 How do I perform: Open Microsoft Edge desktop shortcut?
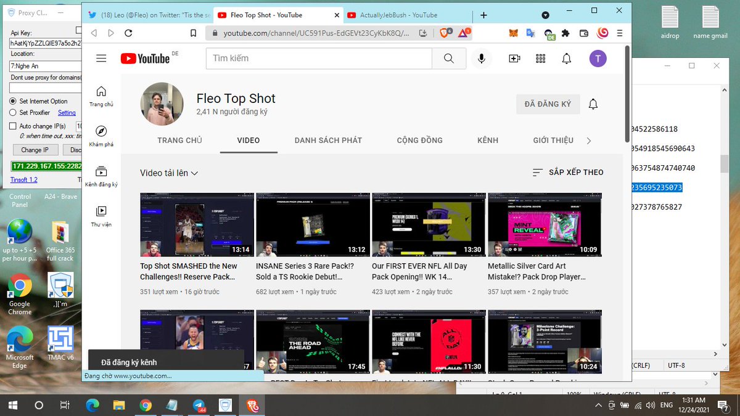pos(20,348)
